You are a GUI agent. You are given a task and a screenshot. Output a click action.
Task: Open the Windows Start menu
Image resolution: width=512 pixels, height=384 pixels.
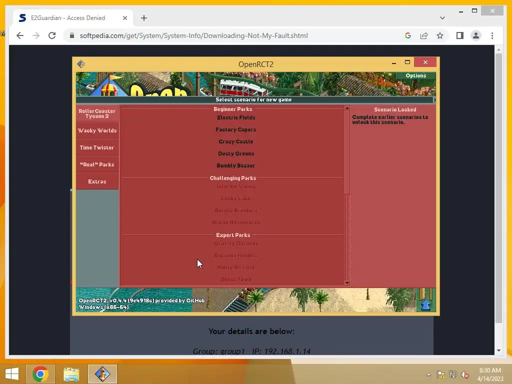pos(12,374)
